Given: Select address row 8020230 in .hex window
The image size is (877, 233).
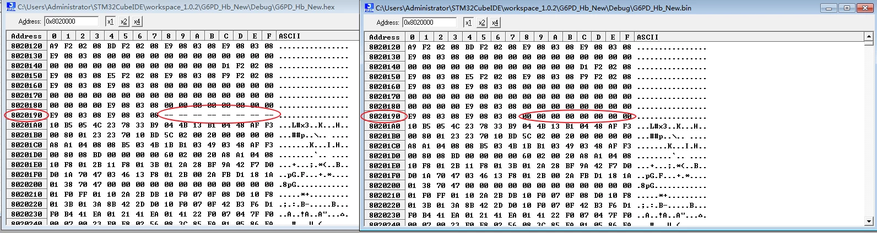Looking at the screenshot, I should [26, 214].
